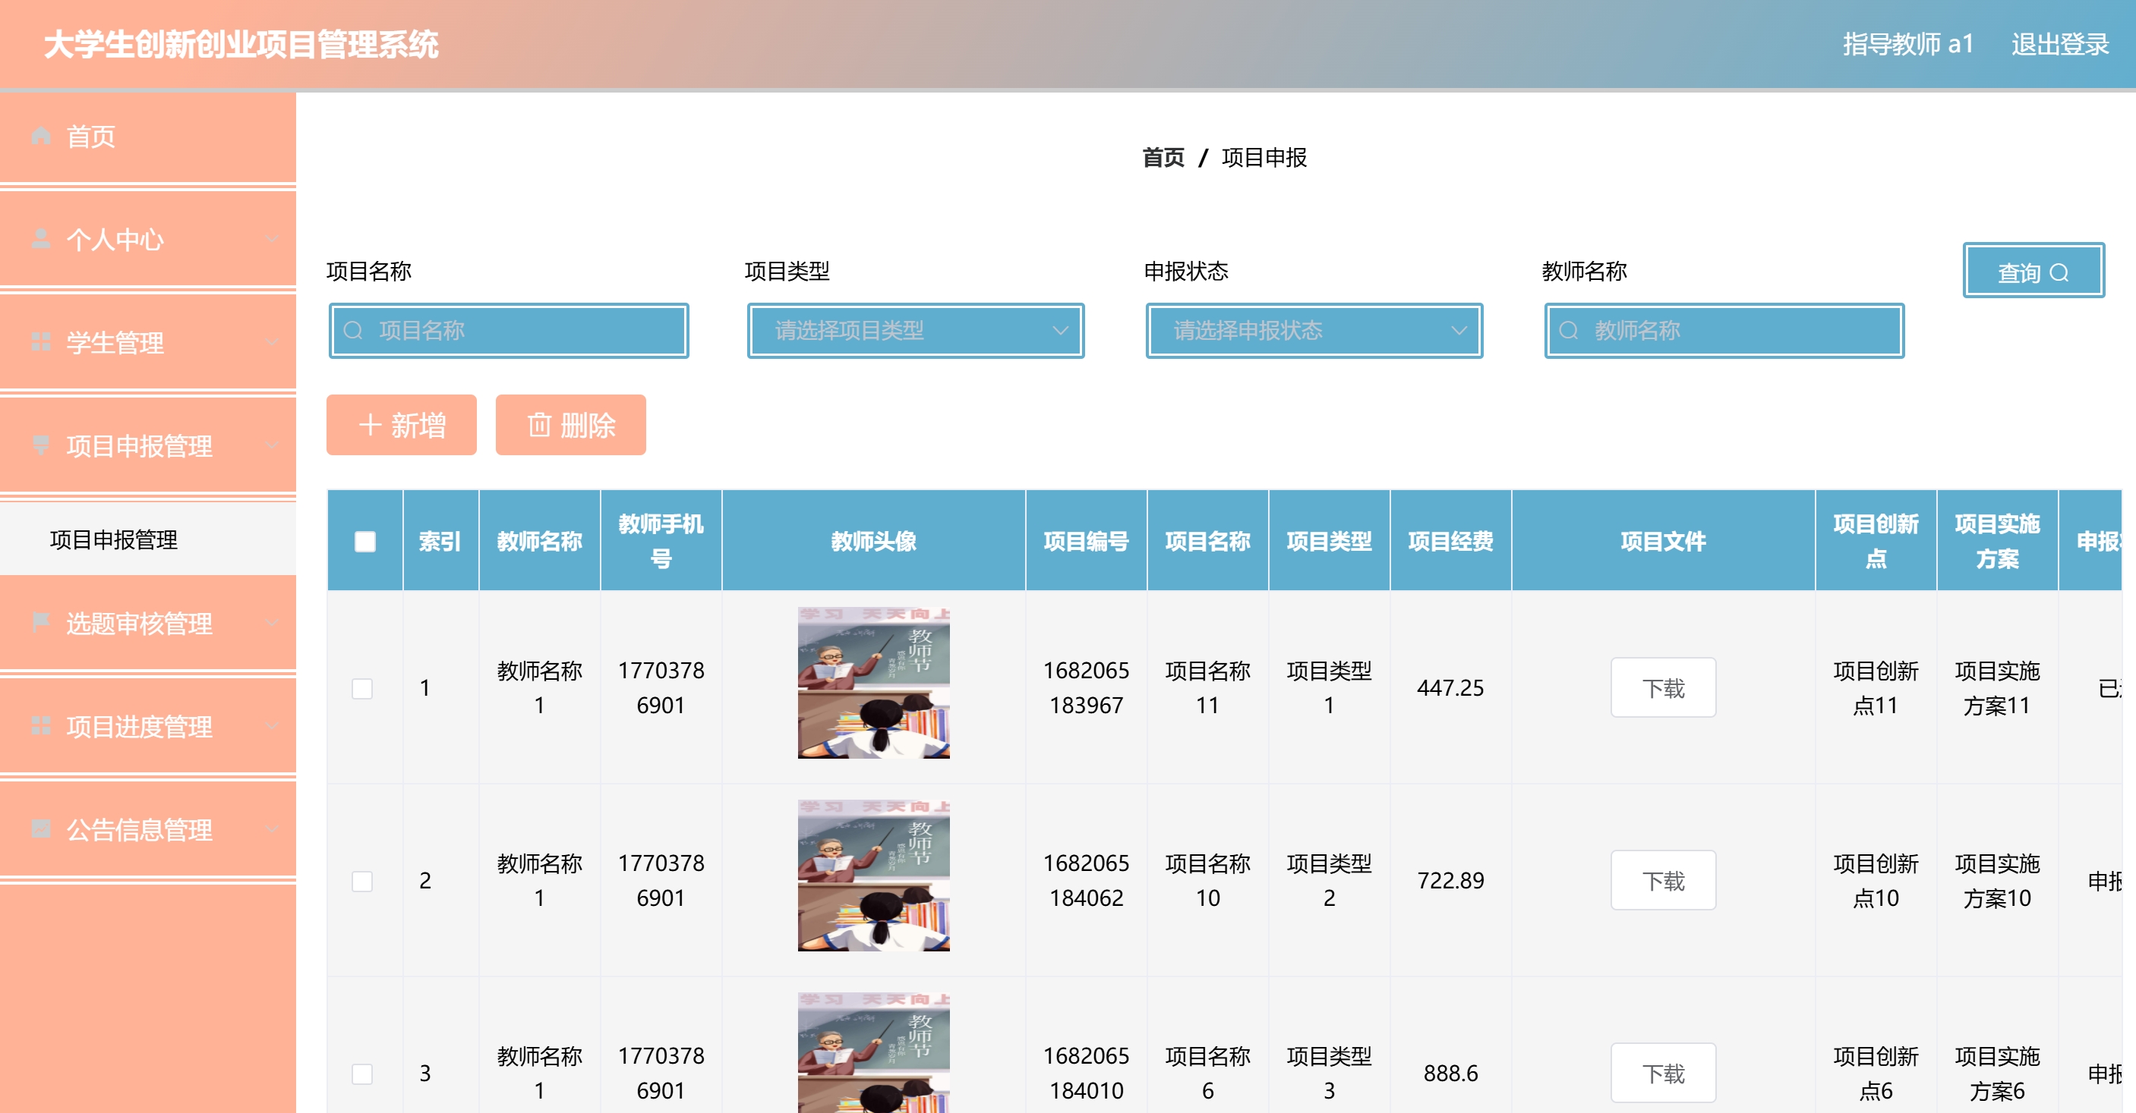The width and height of the screenshot is (2136, 1113).
Task: Download the file for 项目名称11
Action: click(1664, 688)
